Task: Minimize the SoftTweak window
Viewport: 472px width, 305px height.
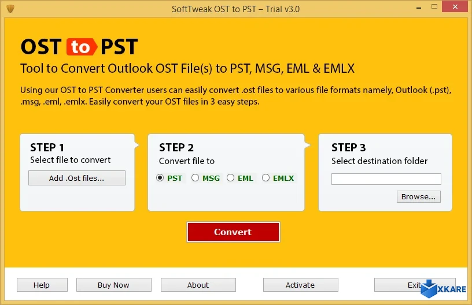Action: click(419, 7)
